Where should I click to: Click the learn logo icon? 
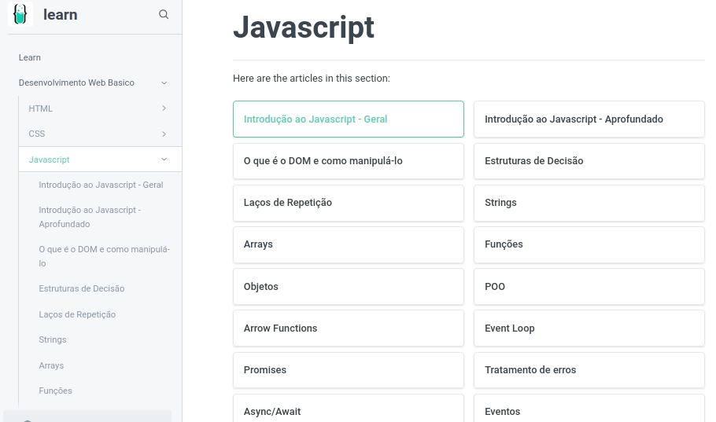tap(20, 14)
